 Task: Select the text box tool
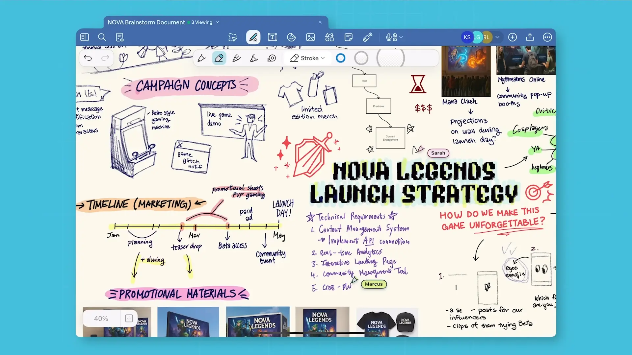point(272,37)
